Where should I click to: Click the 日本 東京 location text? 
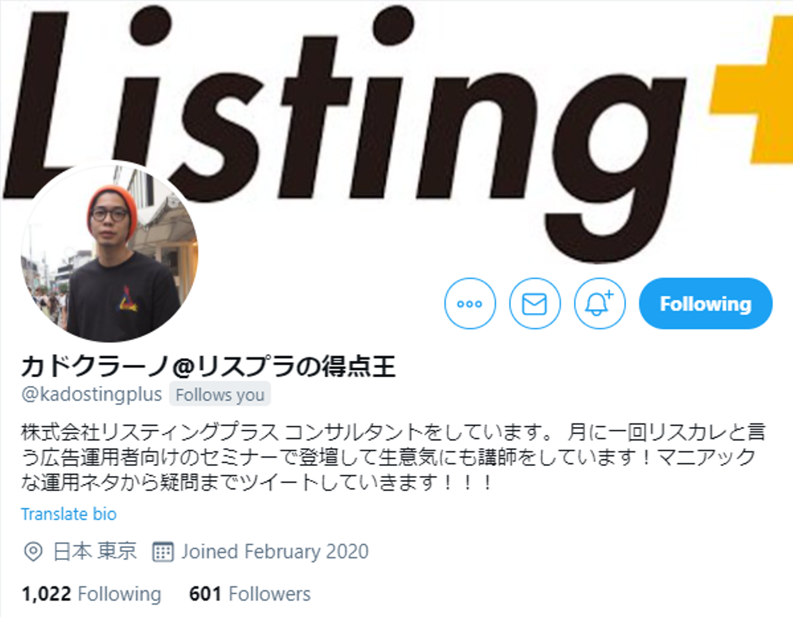(95, 551)
